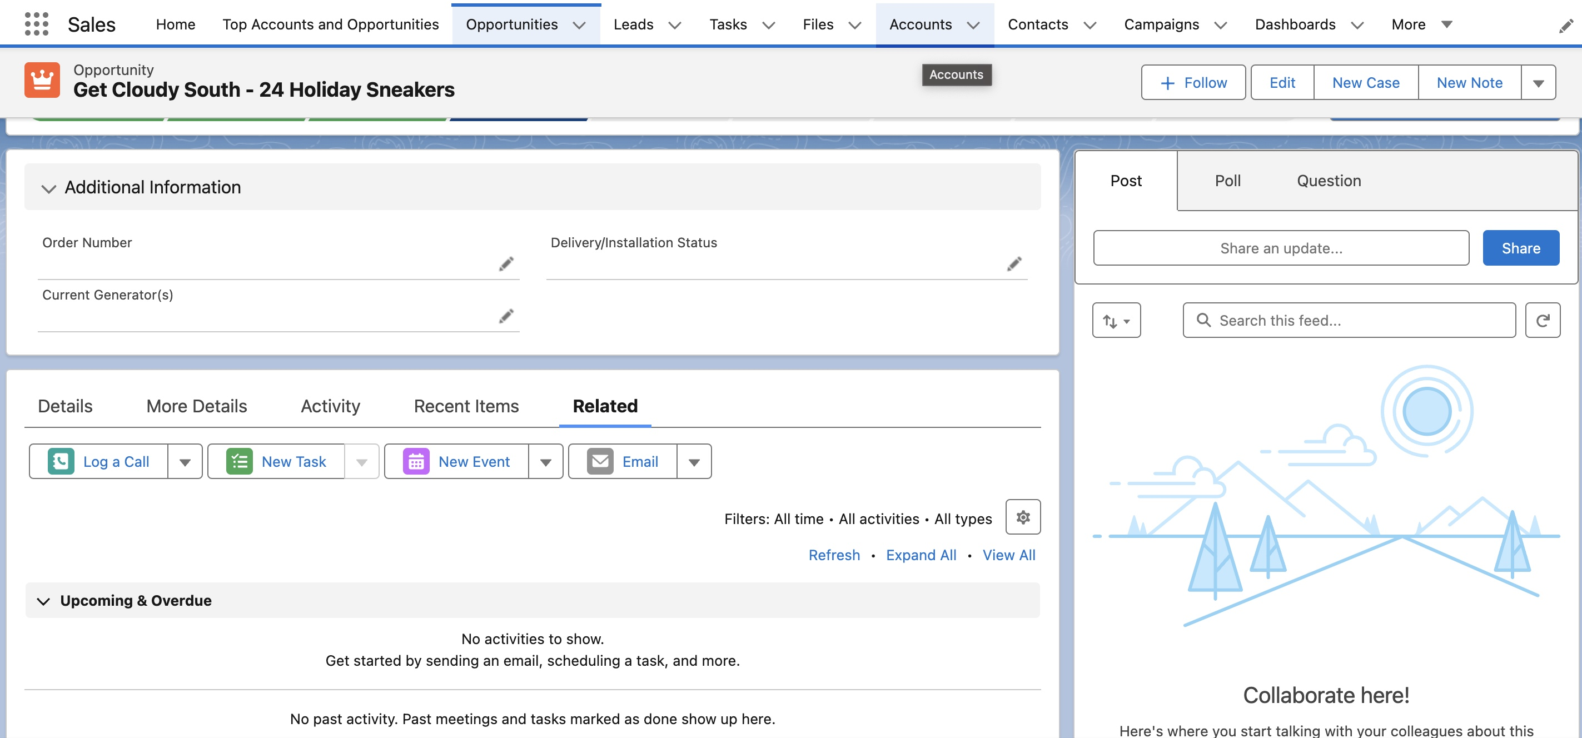Click the Log a Call phone icon
Screen dimensions: 1582x738
pyautogui.click(x=61, y=461)
